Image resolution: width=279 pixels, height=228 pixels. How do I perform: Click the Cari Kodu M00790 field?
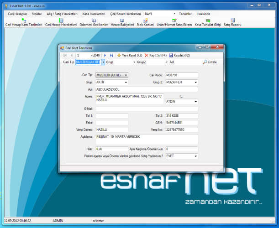(182, 75)
